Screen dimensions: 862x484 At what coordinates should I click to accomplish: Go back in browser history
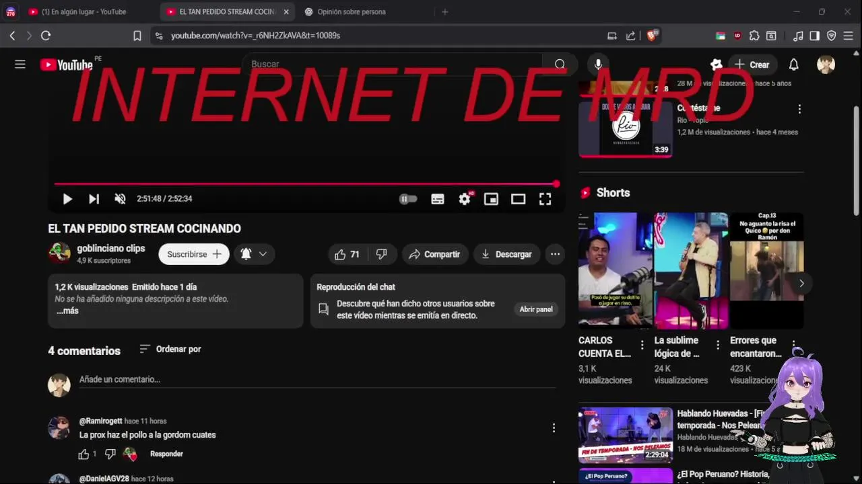pos(12,36)
